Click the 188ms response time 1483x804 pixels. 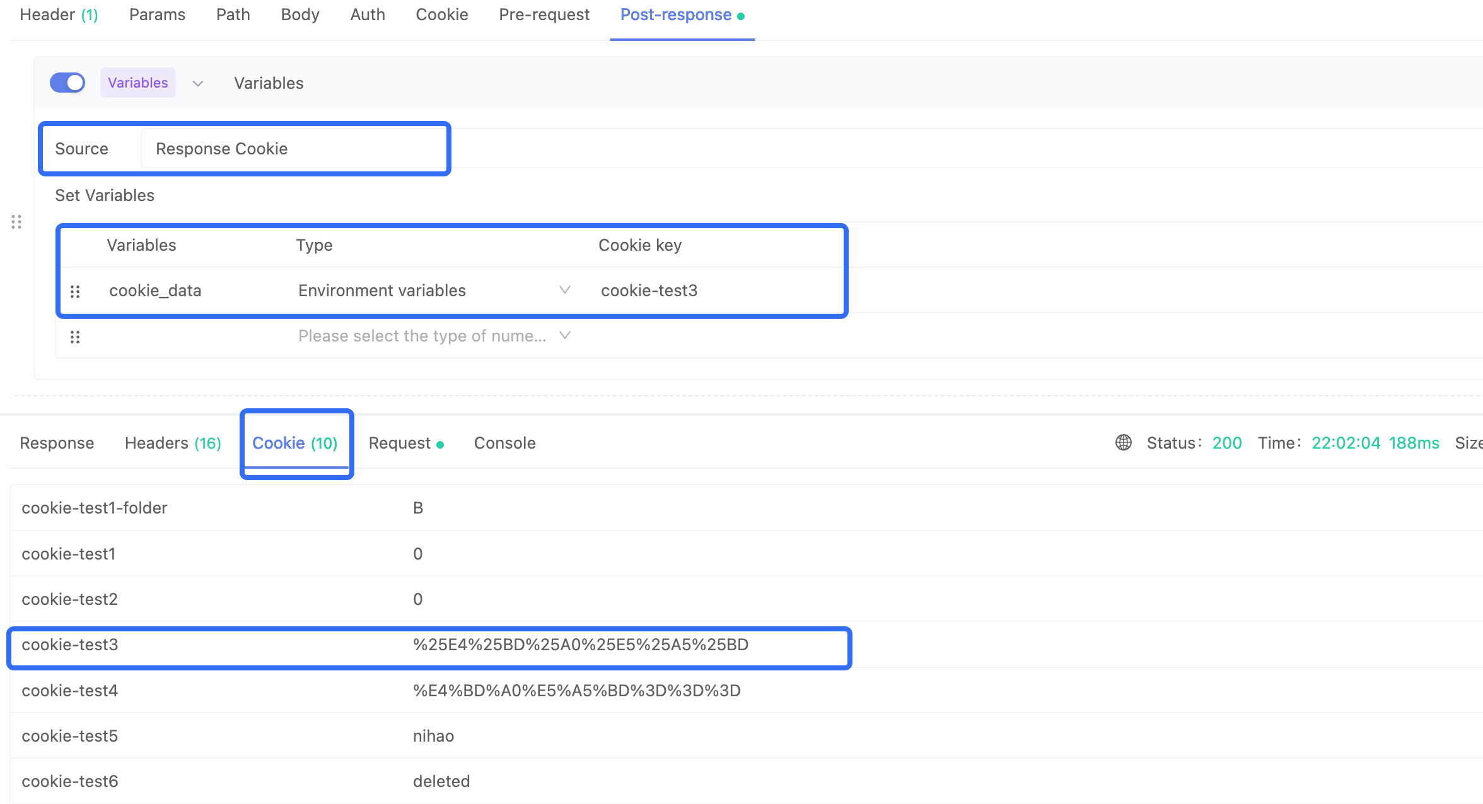point(1414,443)
